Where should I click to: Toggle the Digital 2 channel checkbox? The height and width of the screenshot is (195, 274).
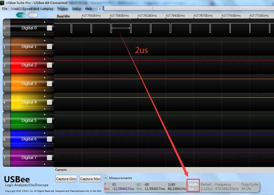click(x=49, y=65)
